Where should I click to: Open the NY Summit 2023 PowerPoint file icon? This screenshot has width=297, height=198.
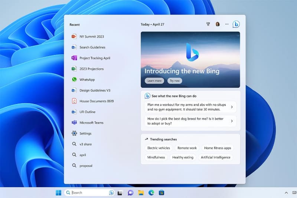pyautogui.click(x=74, y=36)
